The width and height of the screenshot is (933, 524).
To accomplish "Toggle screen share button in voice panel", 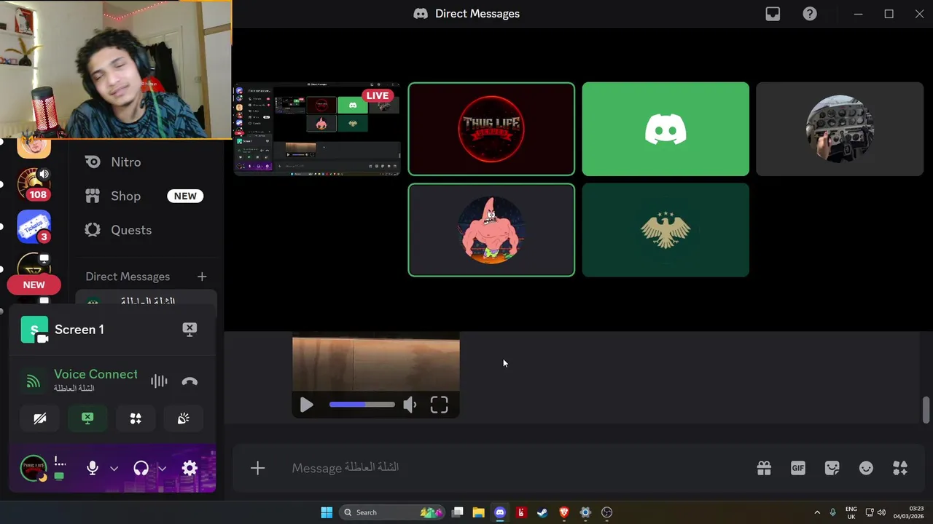I will click(87, 418).
